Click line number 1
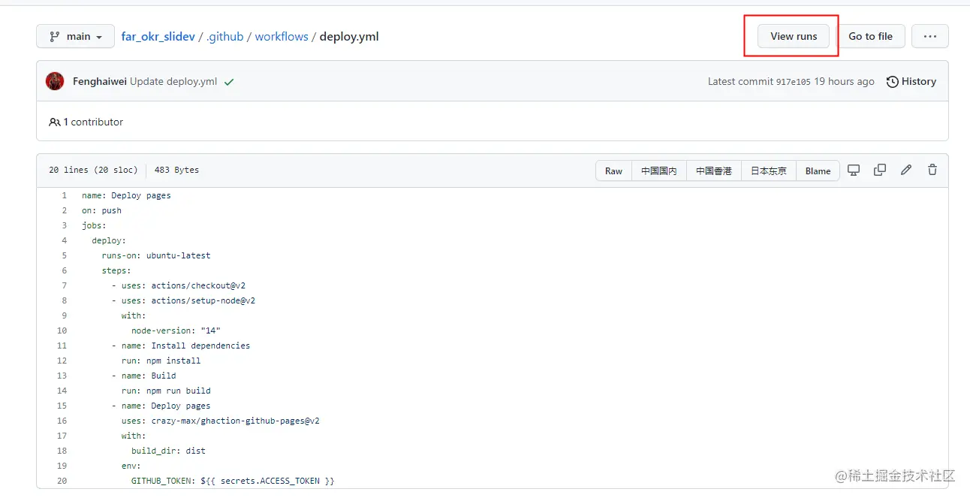The height and width of the screenshot is (498, 970). [x=64, y=195]
